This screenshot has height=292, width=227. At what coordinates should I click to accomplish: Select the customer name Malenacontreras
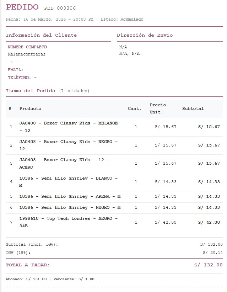point(27,54)
